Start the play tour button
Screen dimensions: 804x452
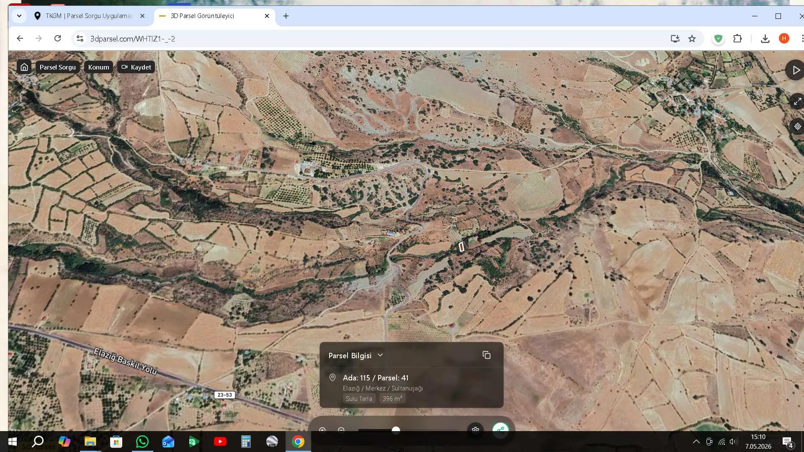tap(795, 70)
